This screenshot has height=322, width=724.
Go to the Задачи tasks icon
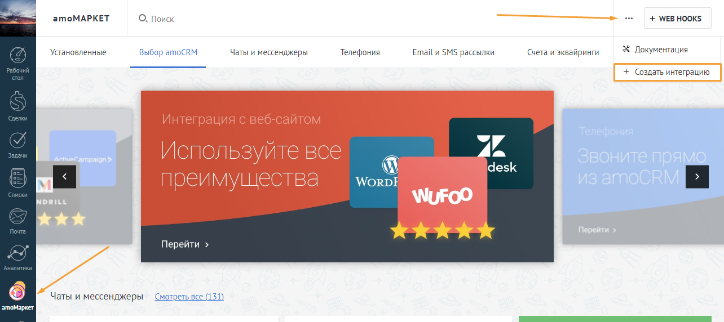[x=18, y=145]
